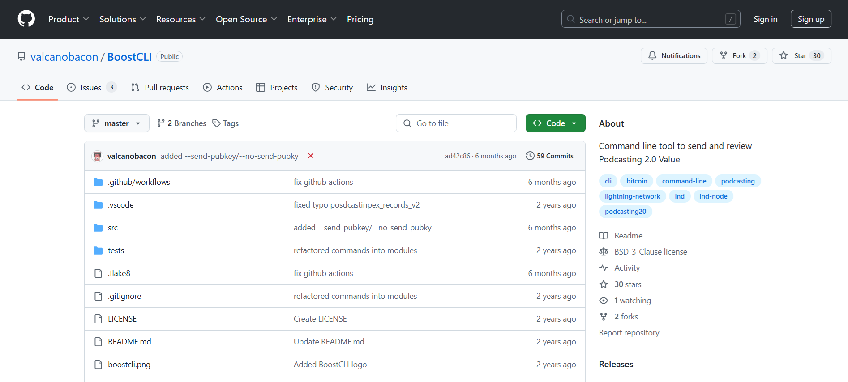848x382 pixels.
Task: Click the failed status X icon
Action: 311,156
